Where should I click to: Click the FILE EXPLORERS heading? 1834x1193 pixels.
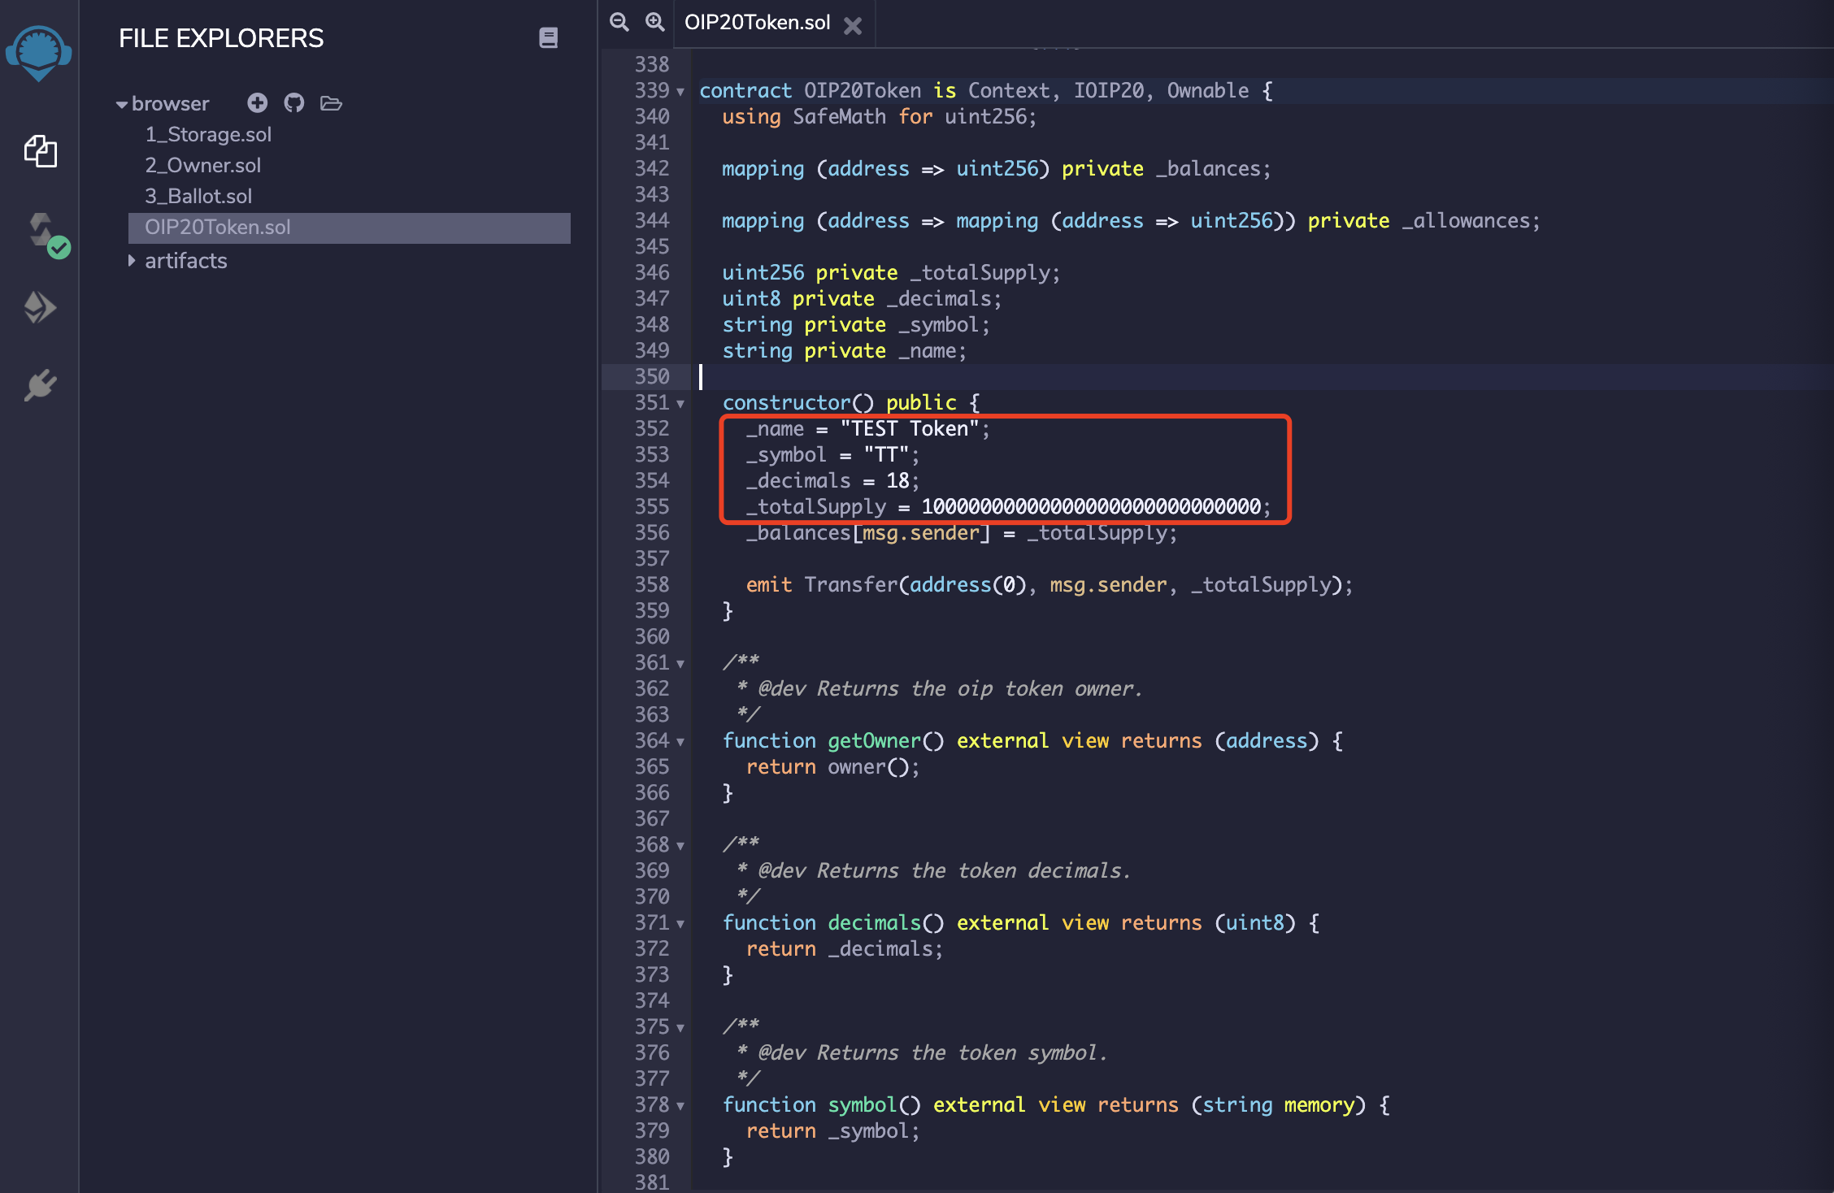point(221,38)
